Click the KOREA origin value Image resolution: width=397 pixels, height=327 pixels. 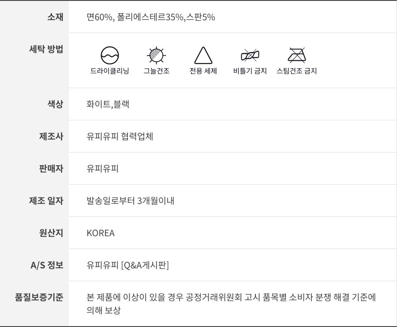(x=101, y=233)
